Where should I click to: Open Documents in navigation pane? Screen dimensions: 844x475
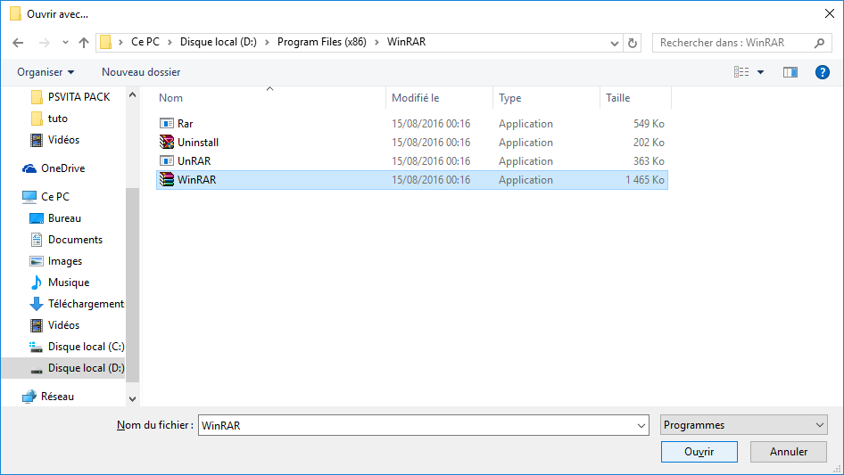coord(75,240)
